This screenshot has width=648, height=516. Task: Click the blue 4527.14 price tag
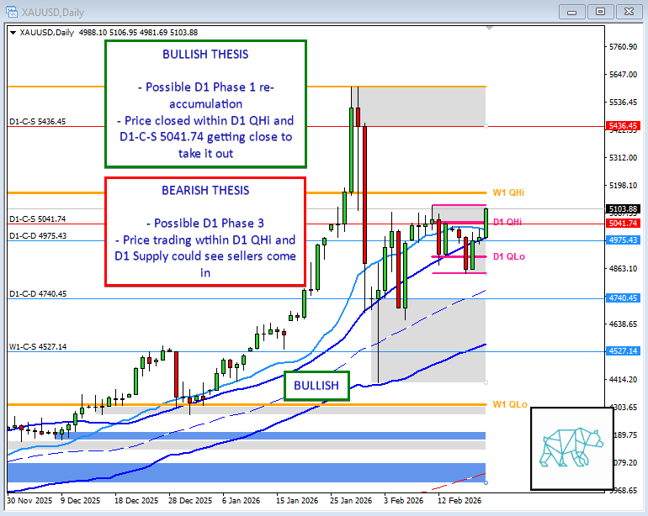click(x=621, y=351)
